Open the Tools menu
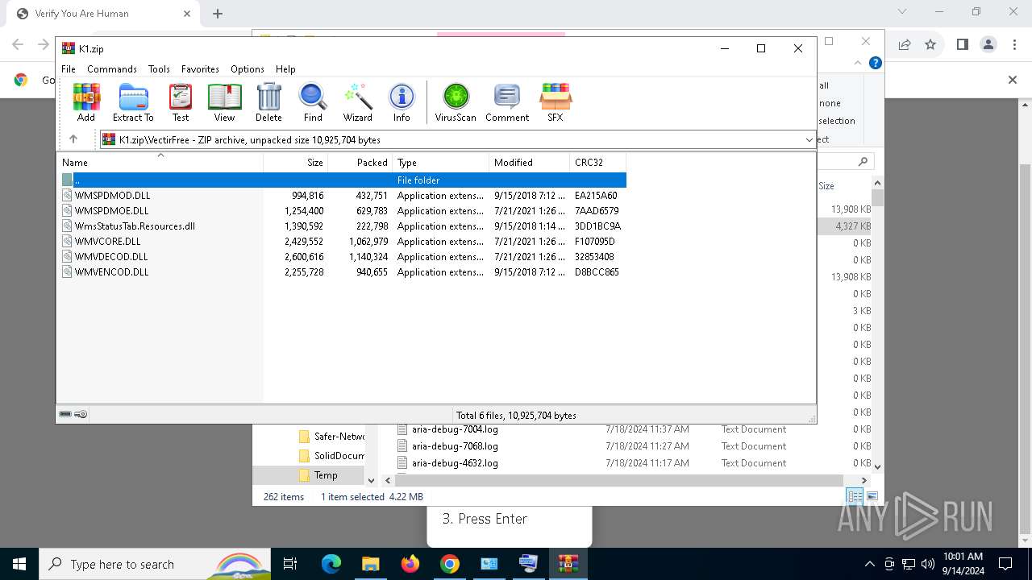Screen dimensions: 1032x580 click(159, 69)
